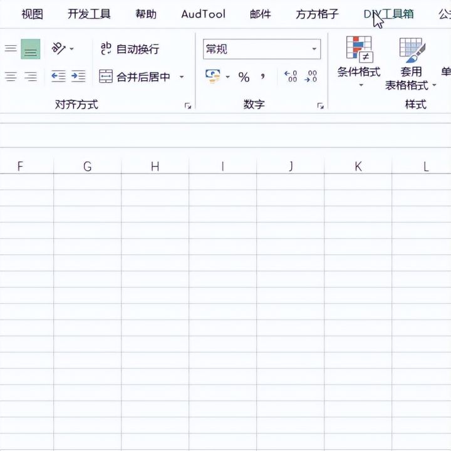Viewport: 451px width, 451px height.
Task: Open the 邮件 tab
Action: coord(261,14)
